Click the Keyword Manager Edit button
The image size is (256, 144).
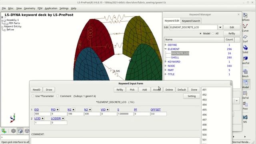232,27
